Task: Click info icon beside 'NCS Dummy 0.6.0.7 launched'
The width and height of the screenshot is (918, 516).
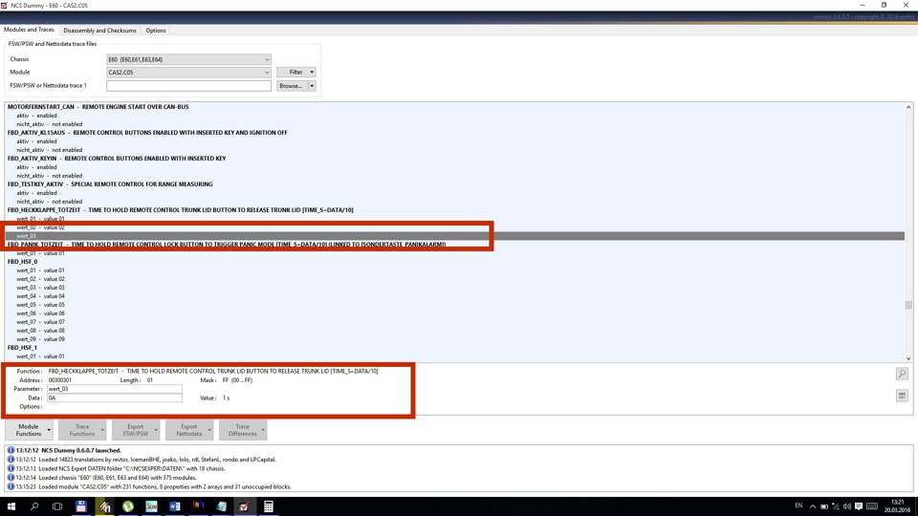Action: click(x=11, y=450)
